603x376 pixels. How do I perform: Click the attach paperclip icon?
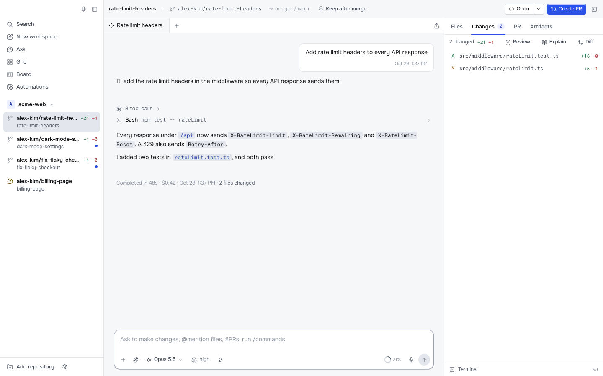click(136, 360)
